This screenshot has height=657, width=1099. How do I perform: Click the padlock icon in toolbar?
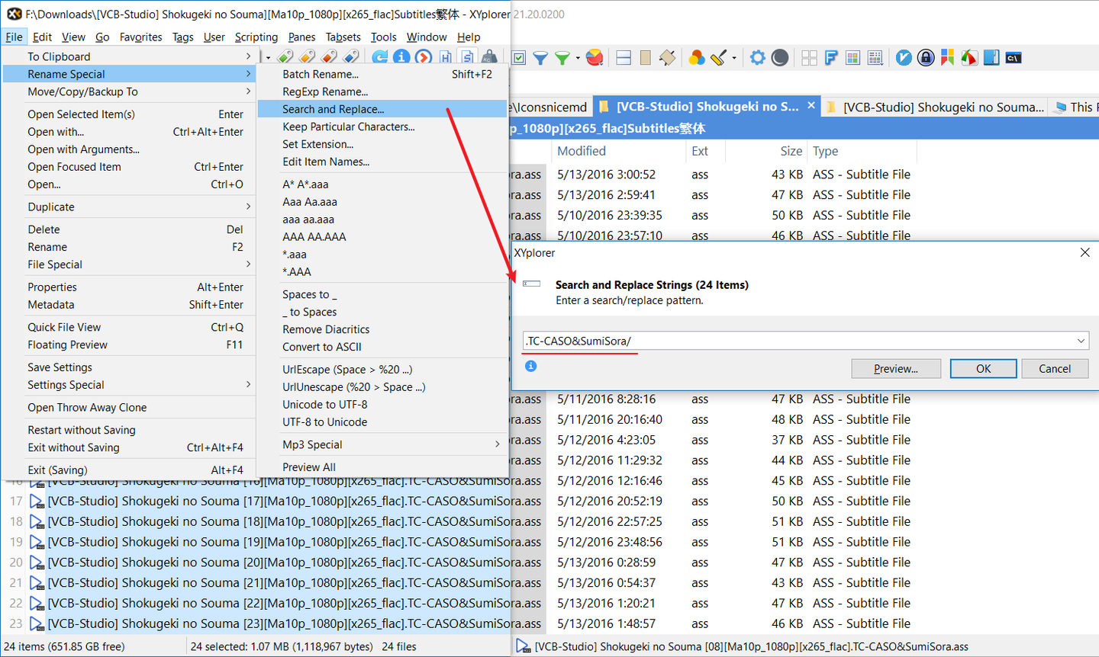(x=926, y=58)
